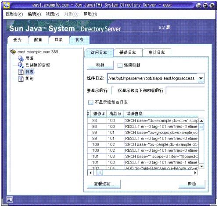Click the 消息 Id column header
Screen dimensions: 219x206
pyautogui.click(x=115, y=114)
